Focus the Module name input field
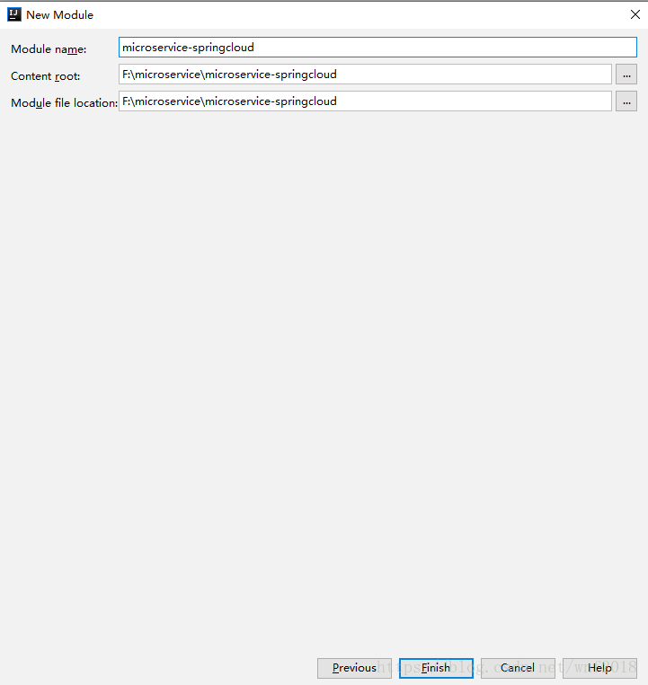Image resolution: width=648 pixels, height=685 pixels. coord(377,48)
